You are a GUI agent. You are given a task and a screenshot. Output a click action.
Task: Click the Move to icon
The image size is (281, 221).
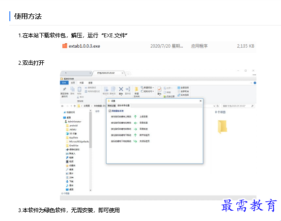(x=106, y=89)
